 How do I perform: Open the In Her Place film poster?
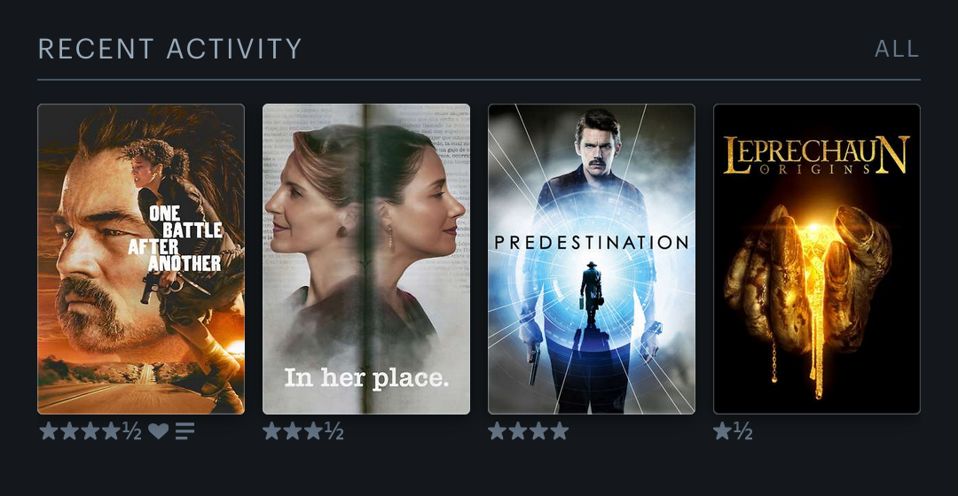click(366, 260)
